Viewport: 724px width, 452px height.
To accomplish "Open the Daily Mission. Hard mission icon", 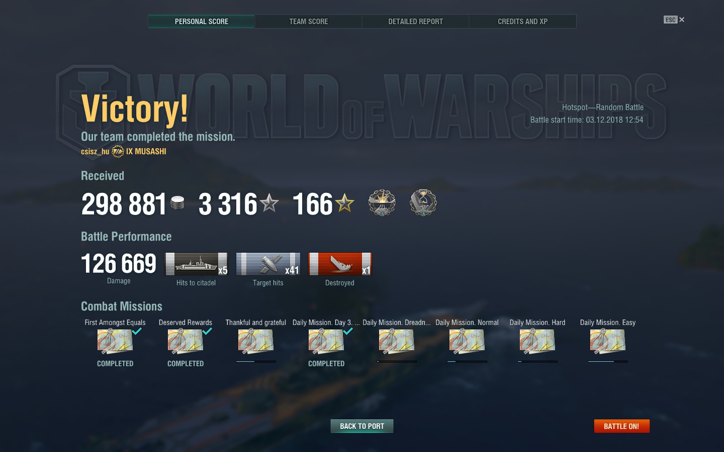I will (537, 342).
